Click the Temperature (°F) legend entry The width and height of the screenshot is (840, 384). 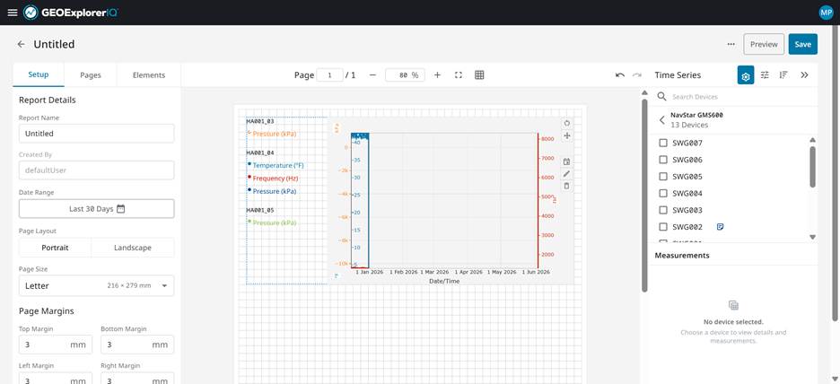(x=278, y=165)
